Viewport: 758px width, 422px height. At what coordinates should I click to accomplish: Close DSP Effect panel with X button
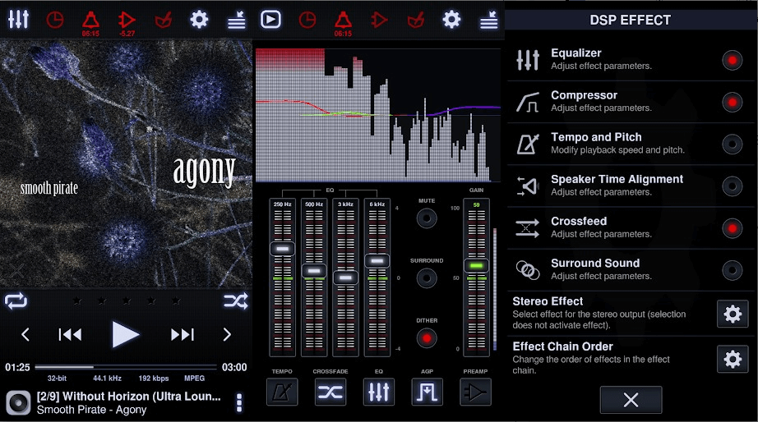(x=631, y=400)
